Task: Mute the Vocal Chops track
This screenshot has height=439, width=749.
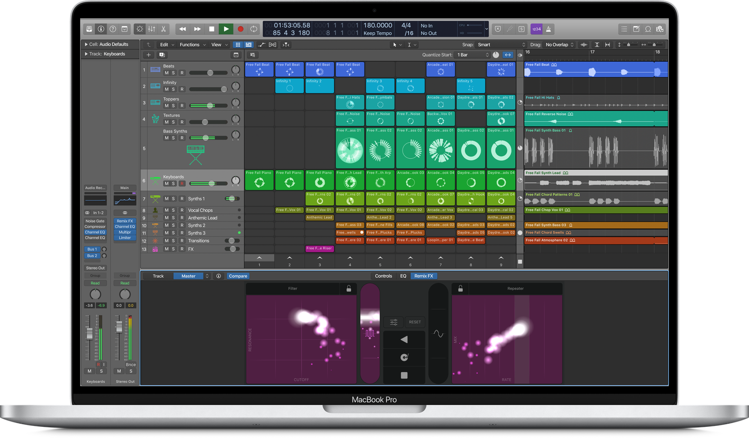Action: pyautogui.click(x=166, y=210)
